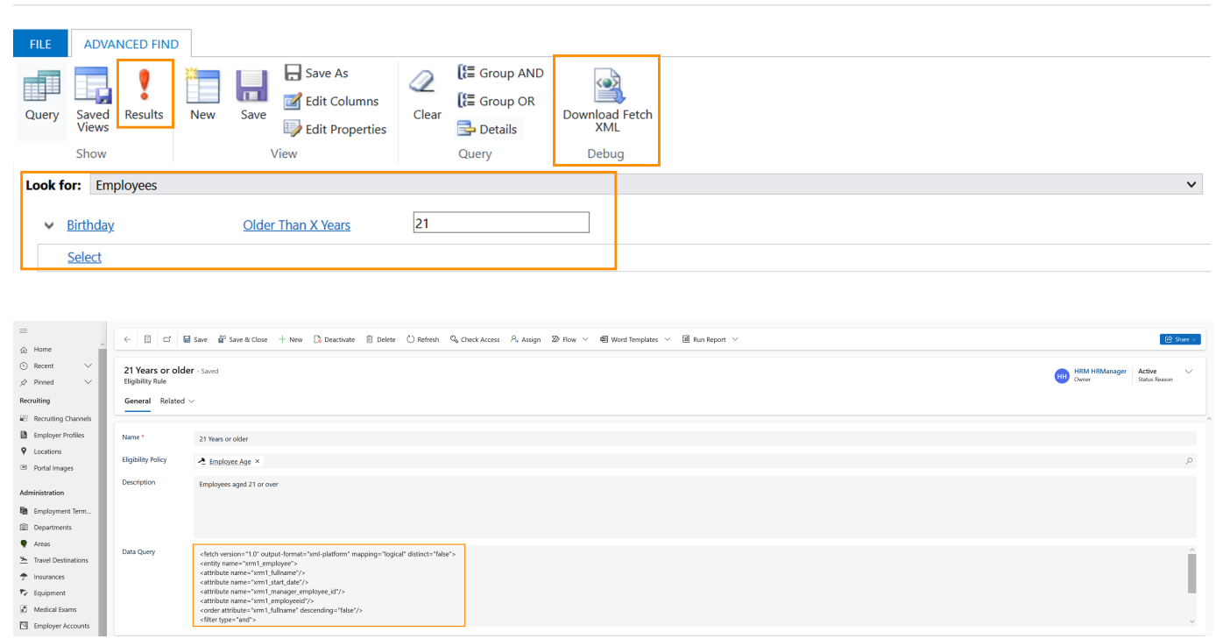Click the Data Query scrollbar
Viewport: 1216px width, 639px height.
point(1191,574)
